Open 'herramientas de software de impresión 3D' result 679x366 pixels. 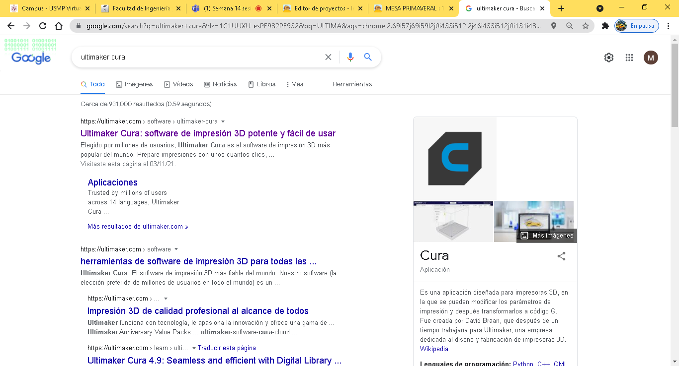click(x=198, y=261)
